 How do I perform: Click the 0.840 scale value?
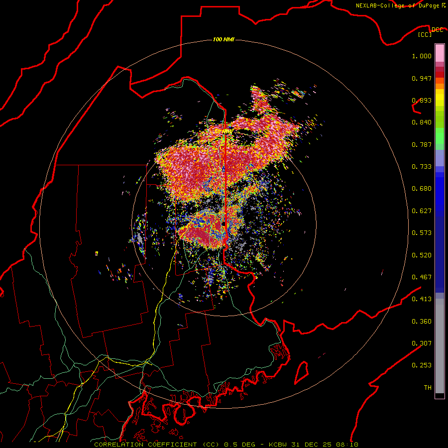(x=422, y=122)
